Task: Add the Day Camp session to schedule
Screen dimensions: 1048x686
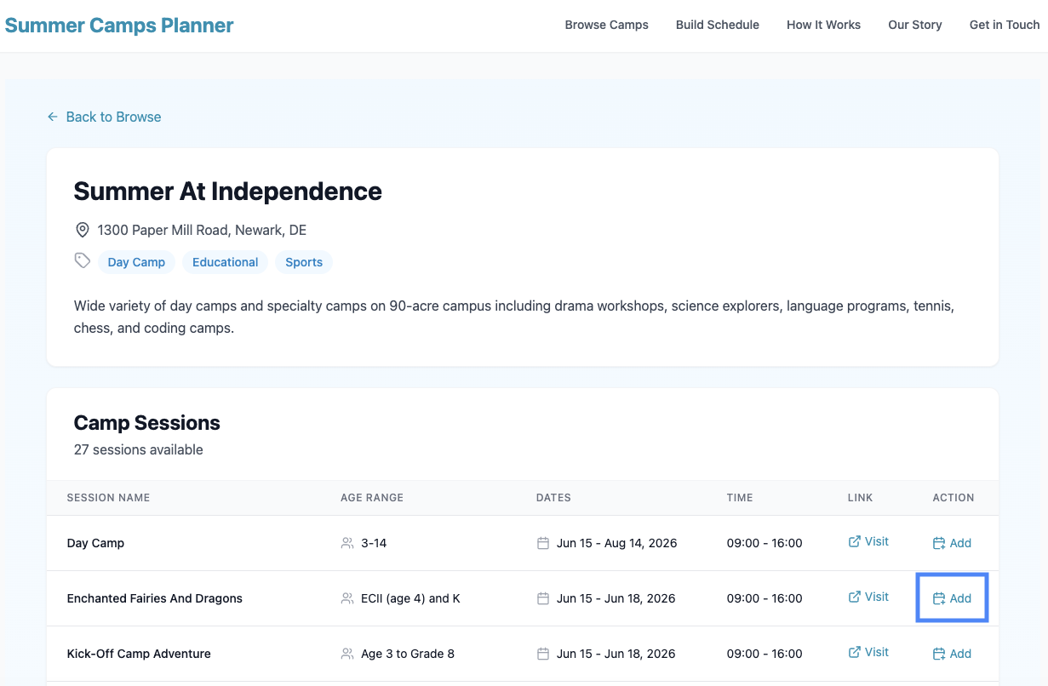Action: 952,542
